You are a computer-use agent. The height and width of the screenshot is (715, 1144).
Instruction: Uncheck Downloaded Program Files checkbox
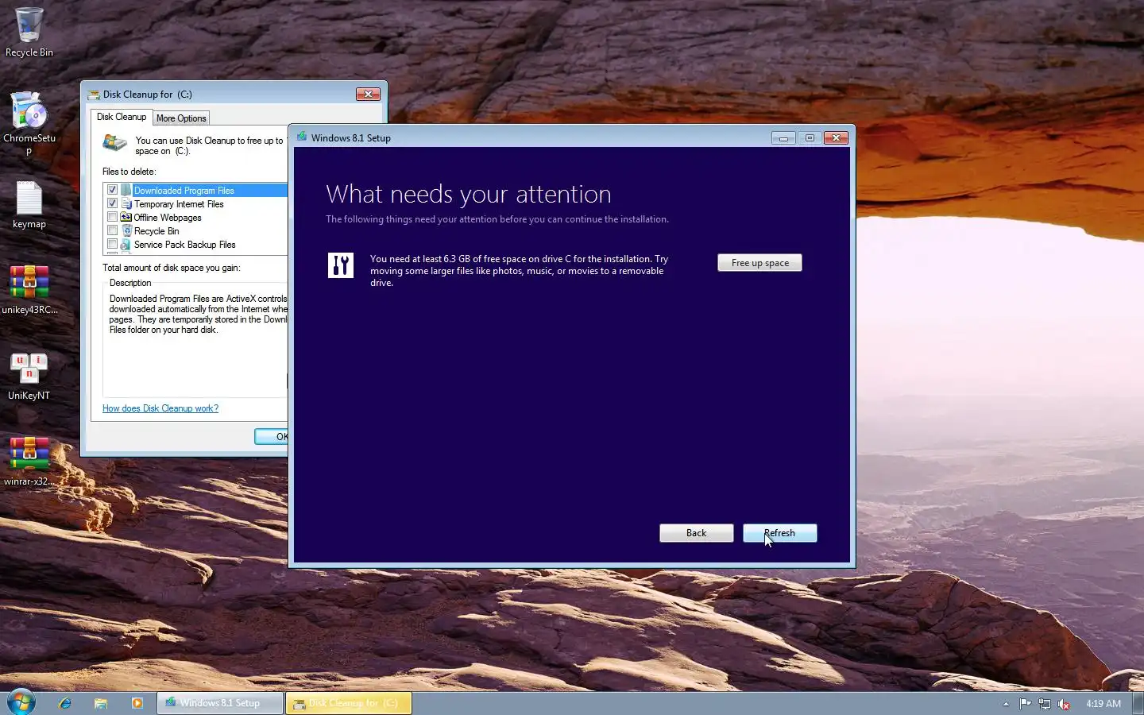pyautogui.click(x=112, y=190)
